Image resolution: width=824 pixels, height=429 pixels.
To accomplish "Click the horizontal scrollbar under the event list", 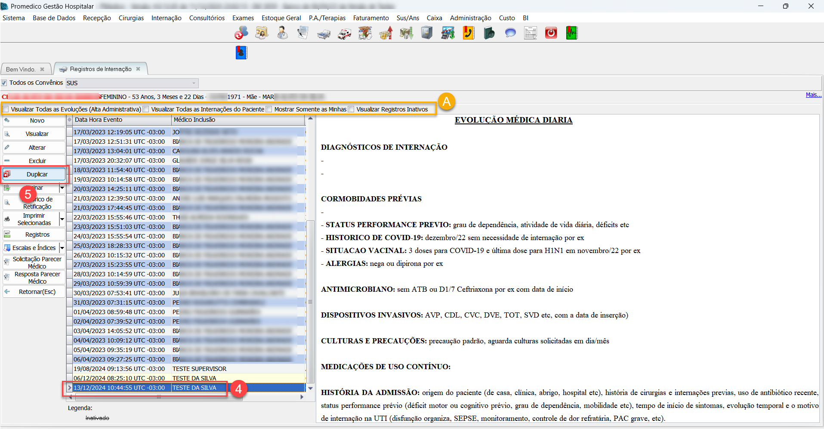I will pyautogui.click(x=185, y=397).
